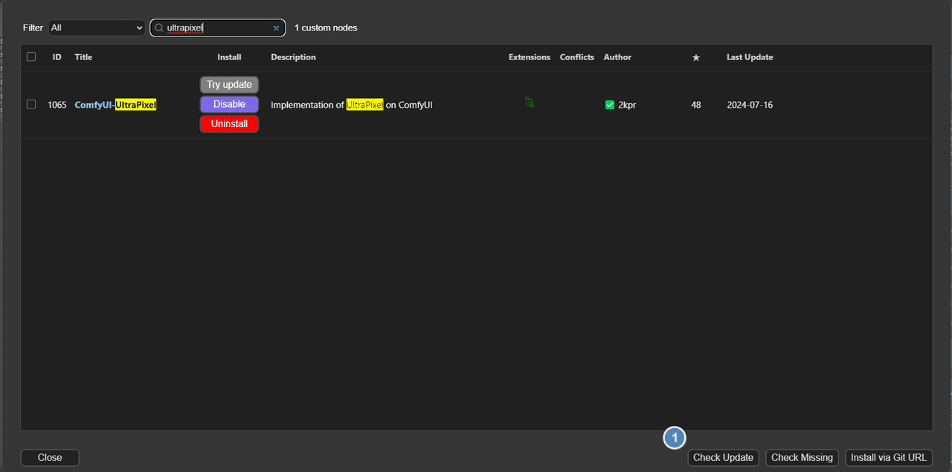Click the green verified checkmark beside 2kpr
The image size is (952, 472).
coord(610,105)
